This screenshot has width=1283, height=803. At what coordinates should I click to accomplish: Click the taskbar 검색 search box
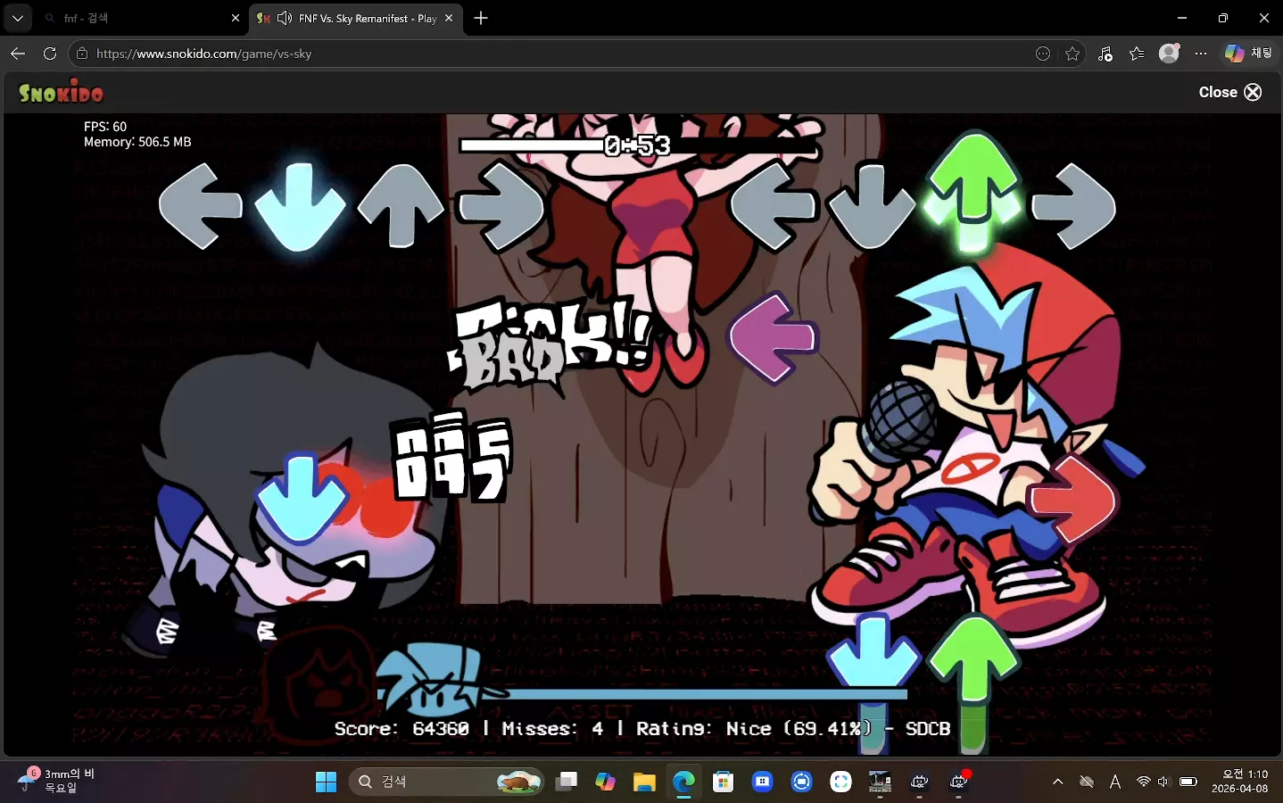(x=447, y=782)
